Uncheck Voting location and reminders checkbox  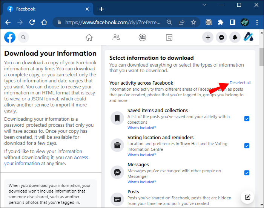(247, 146)
